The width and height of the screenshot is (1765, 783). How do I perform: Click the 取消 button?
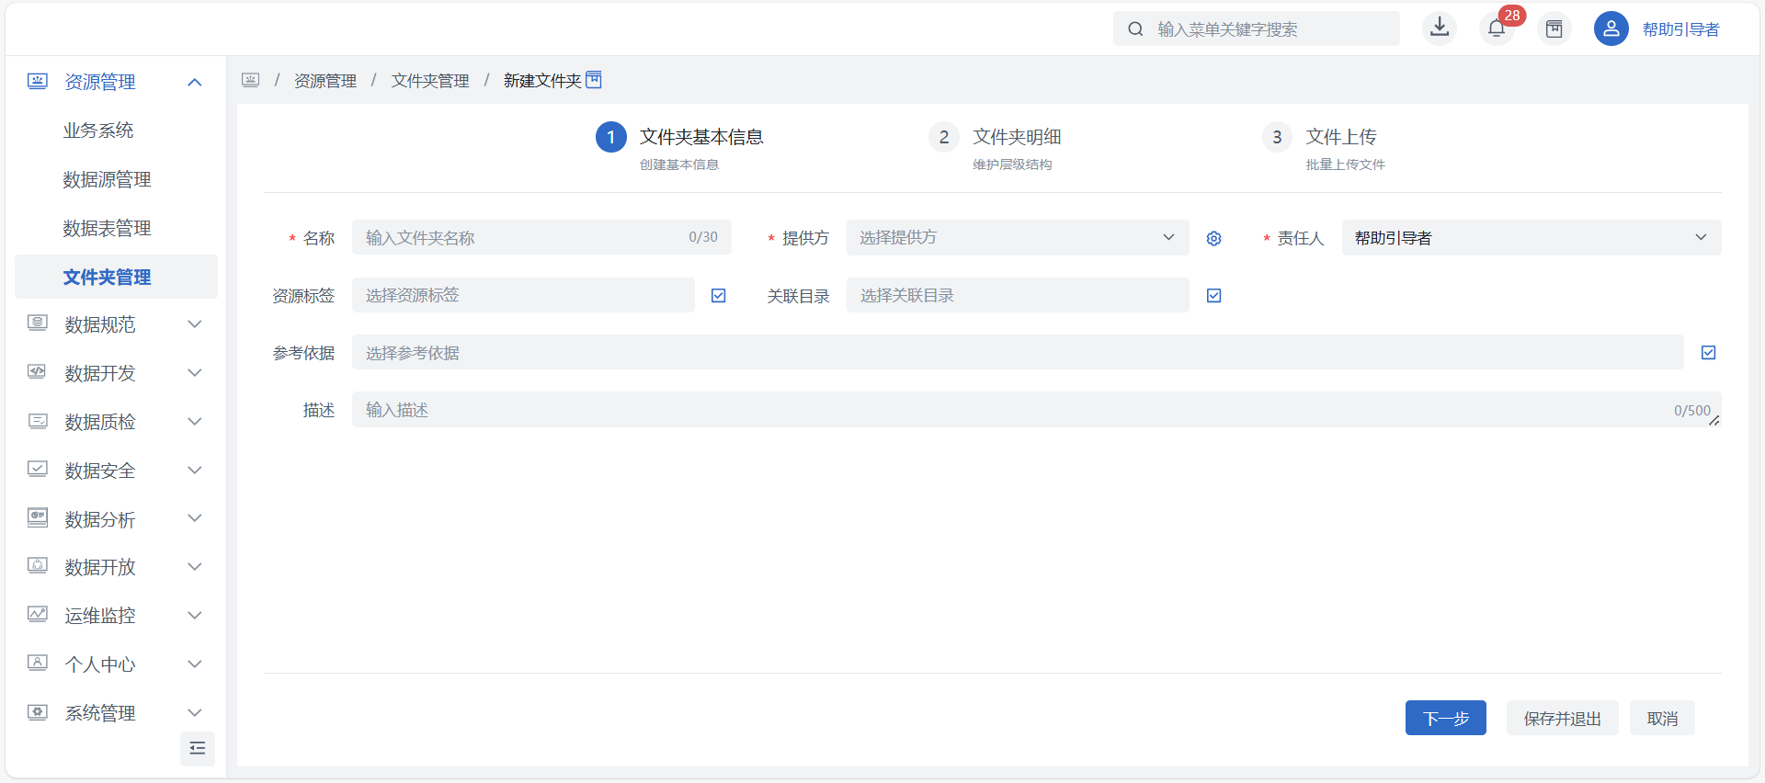point(1663,718)
